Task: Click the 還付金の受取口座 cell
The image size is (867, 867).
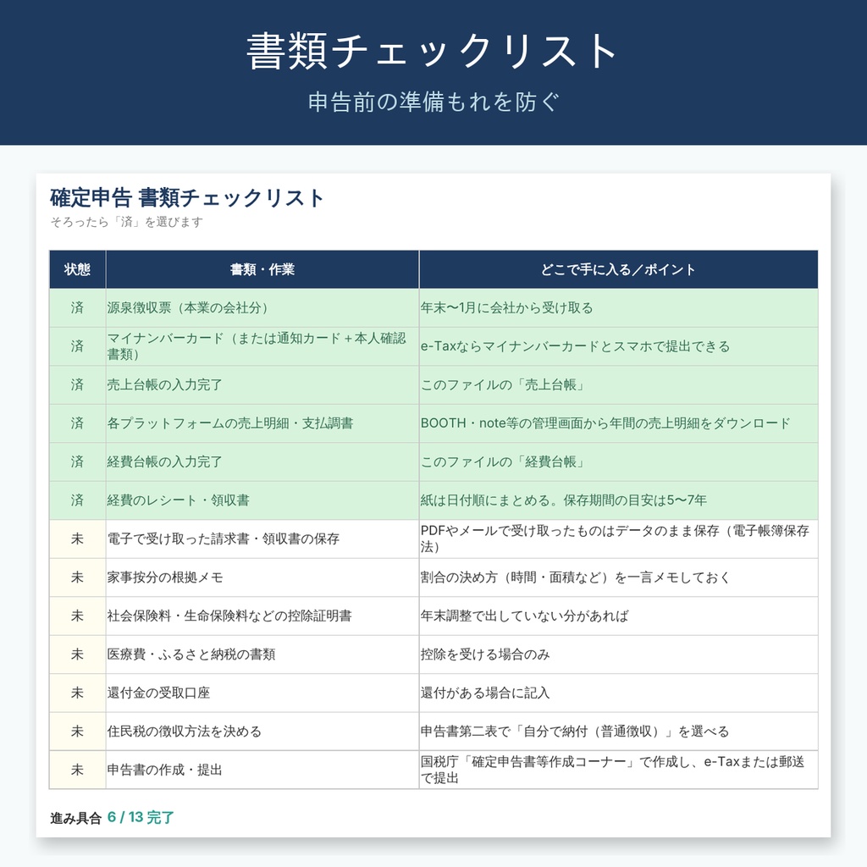Action: tap(262, 693)
